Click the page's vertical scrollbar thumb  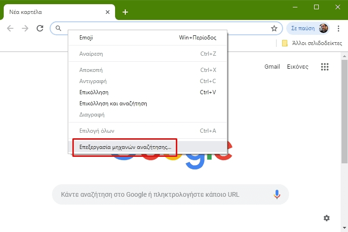pos(344,111)
